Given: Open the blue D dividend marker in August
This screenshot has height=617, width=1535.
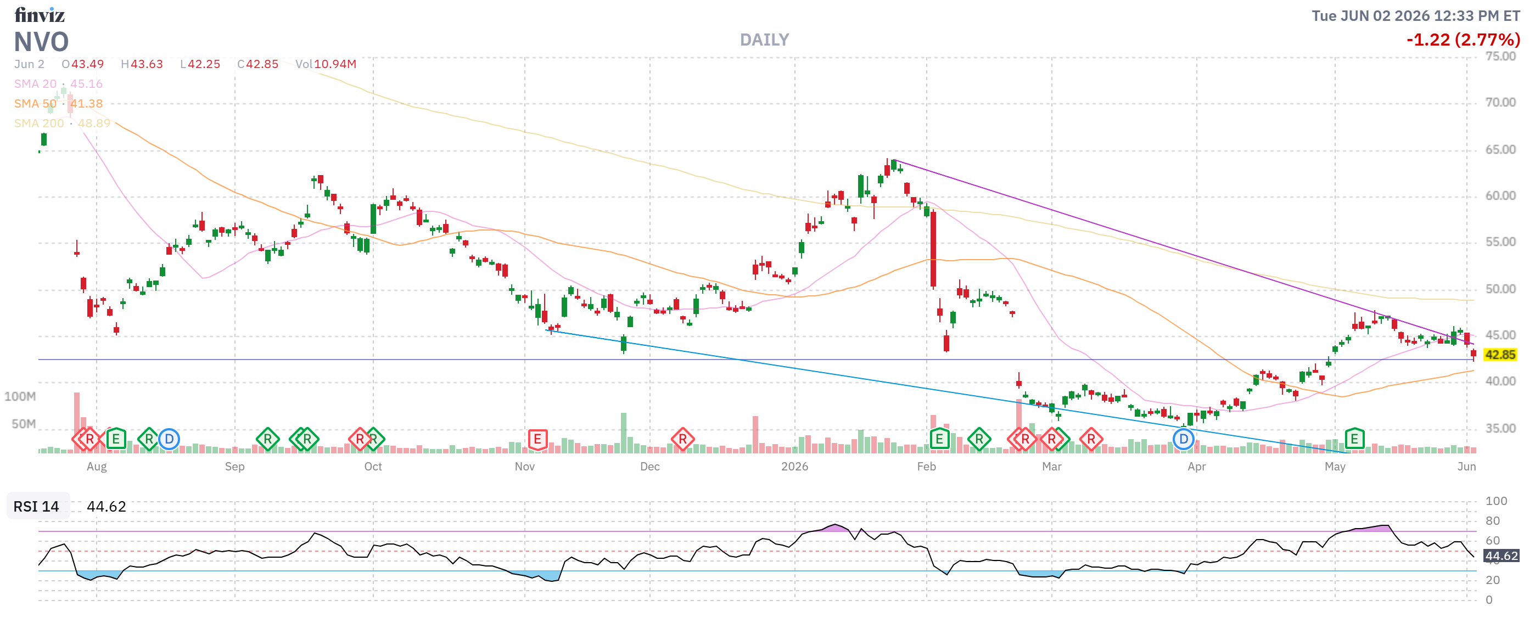Looking at the screenshot, I should tap(169, 440).
